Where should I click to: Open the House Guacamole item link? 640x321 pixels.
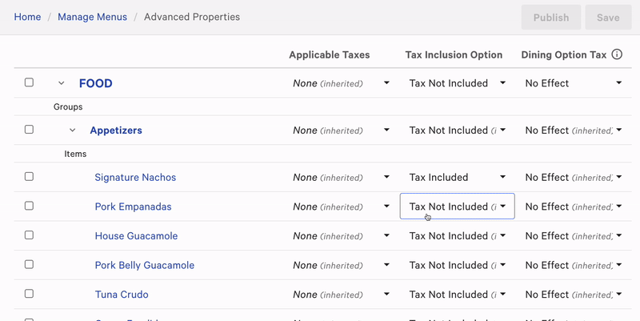pos(136,236)
